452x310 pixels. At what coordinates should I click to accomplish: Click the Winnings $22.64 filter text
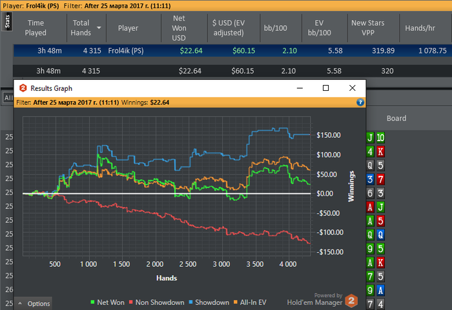(145, 102)
